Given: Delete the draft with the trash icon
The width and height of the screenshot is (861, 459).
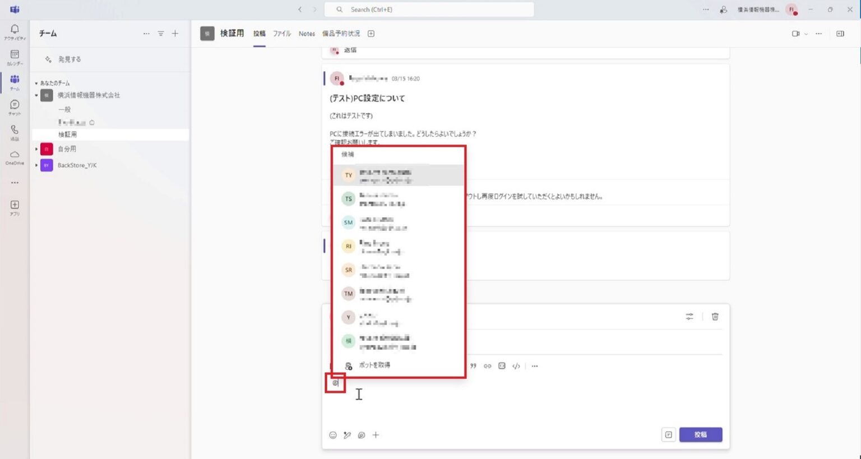Looking at the screenshot, I should pyautogui.click(x=715, y=317).
